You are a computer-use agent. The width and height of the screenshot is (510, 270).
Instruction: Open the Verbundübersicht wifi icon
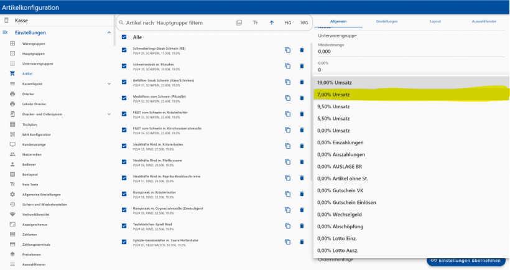[12, 215]
